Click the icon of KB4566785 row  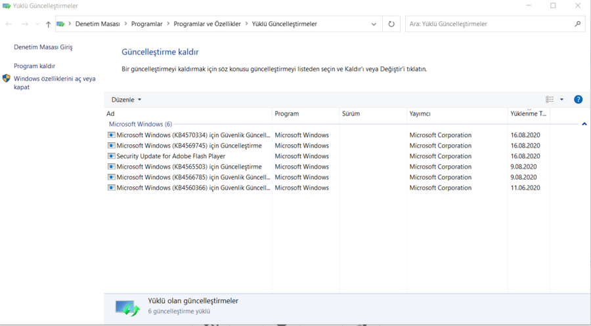[111, 177]
